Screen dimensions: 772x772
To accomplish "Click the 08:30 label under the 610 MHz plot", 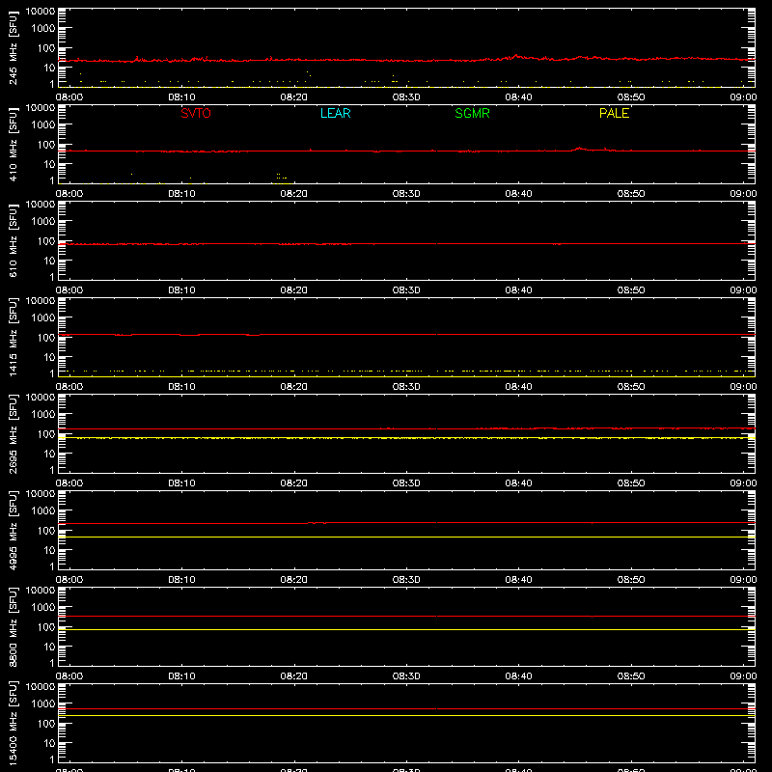I will [x=406, y=290].
